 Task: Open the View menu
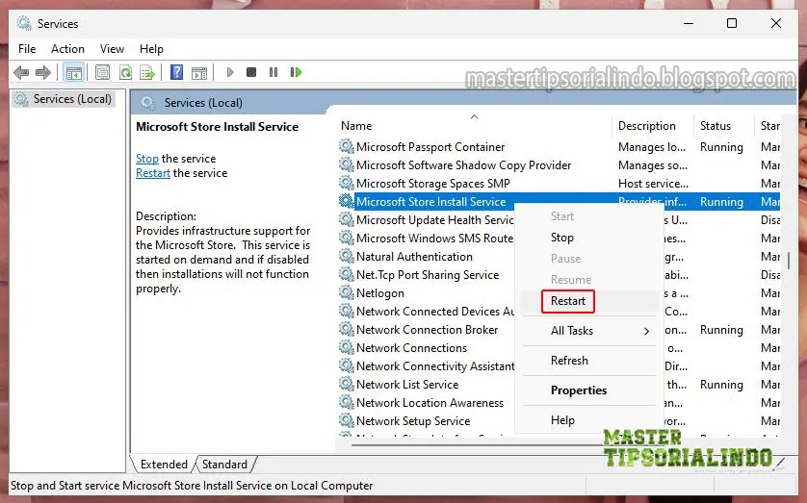pyautogui.click(x=112, y=49)
